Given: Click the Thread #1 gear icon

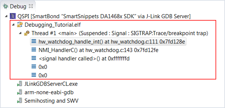Looking at the screenshot, I should 27,33.
